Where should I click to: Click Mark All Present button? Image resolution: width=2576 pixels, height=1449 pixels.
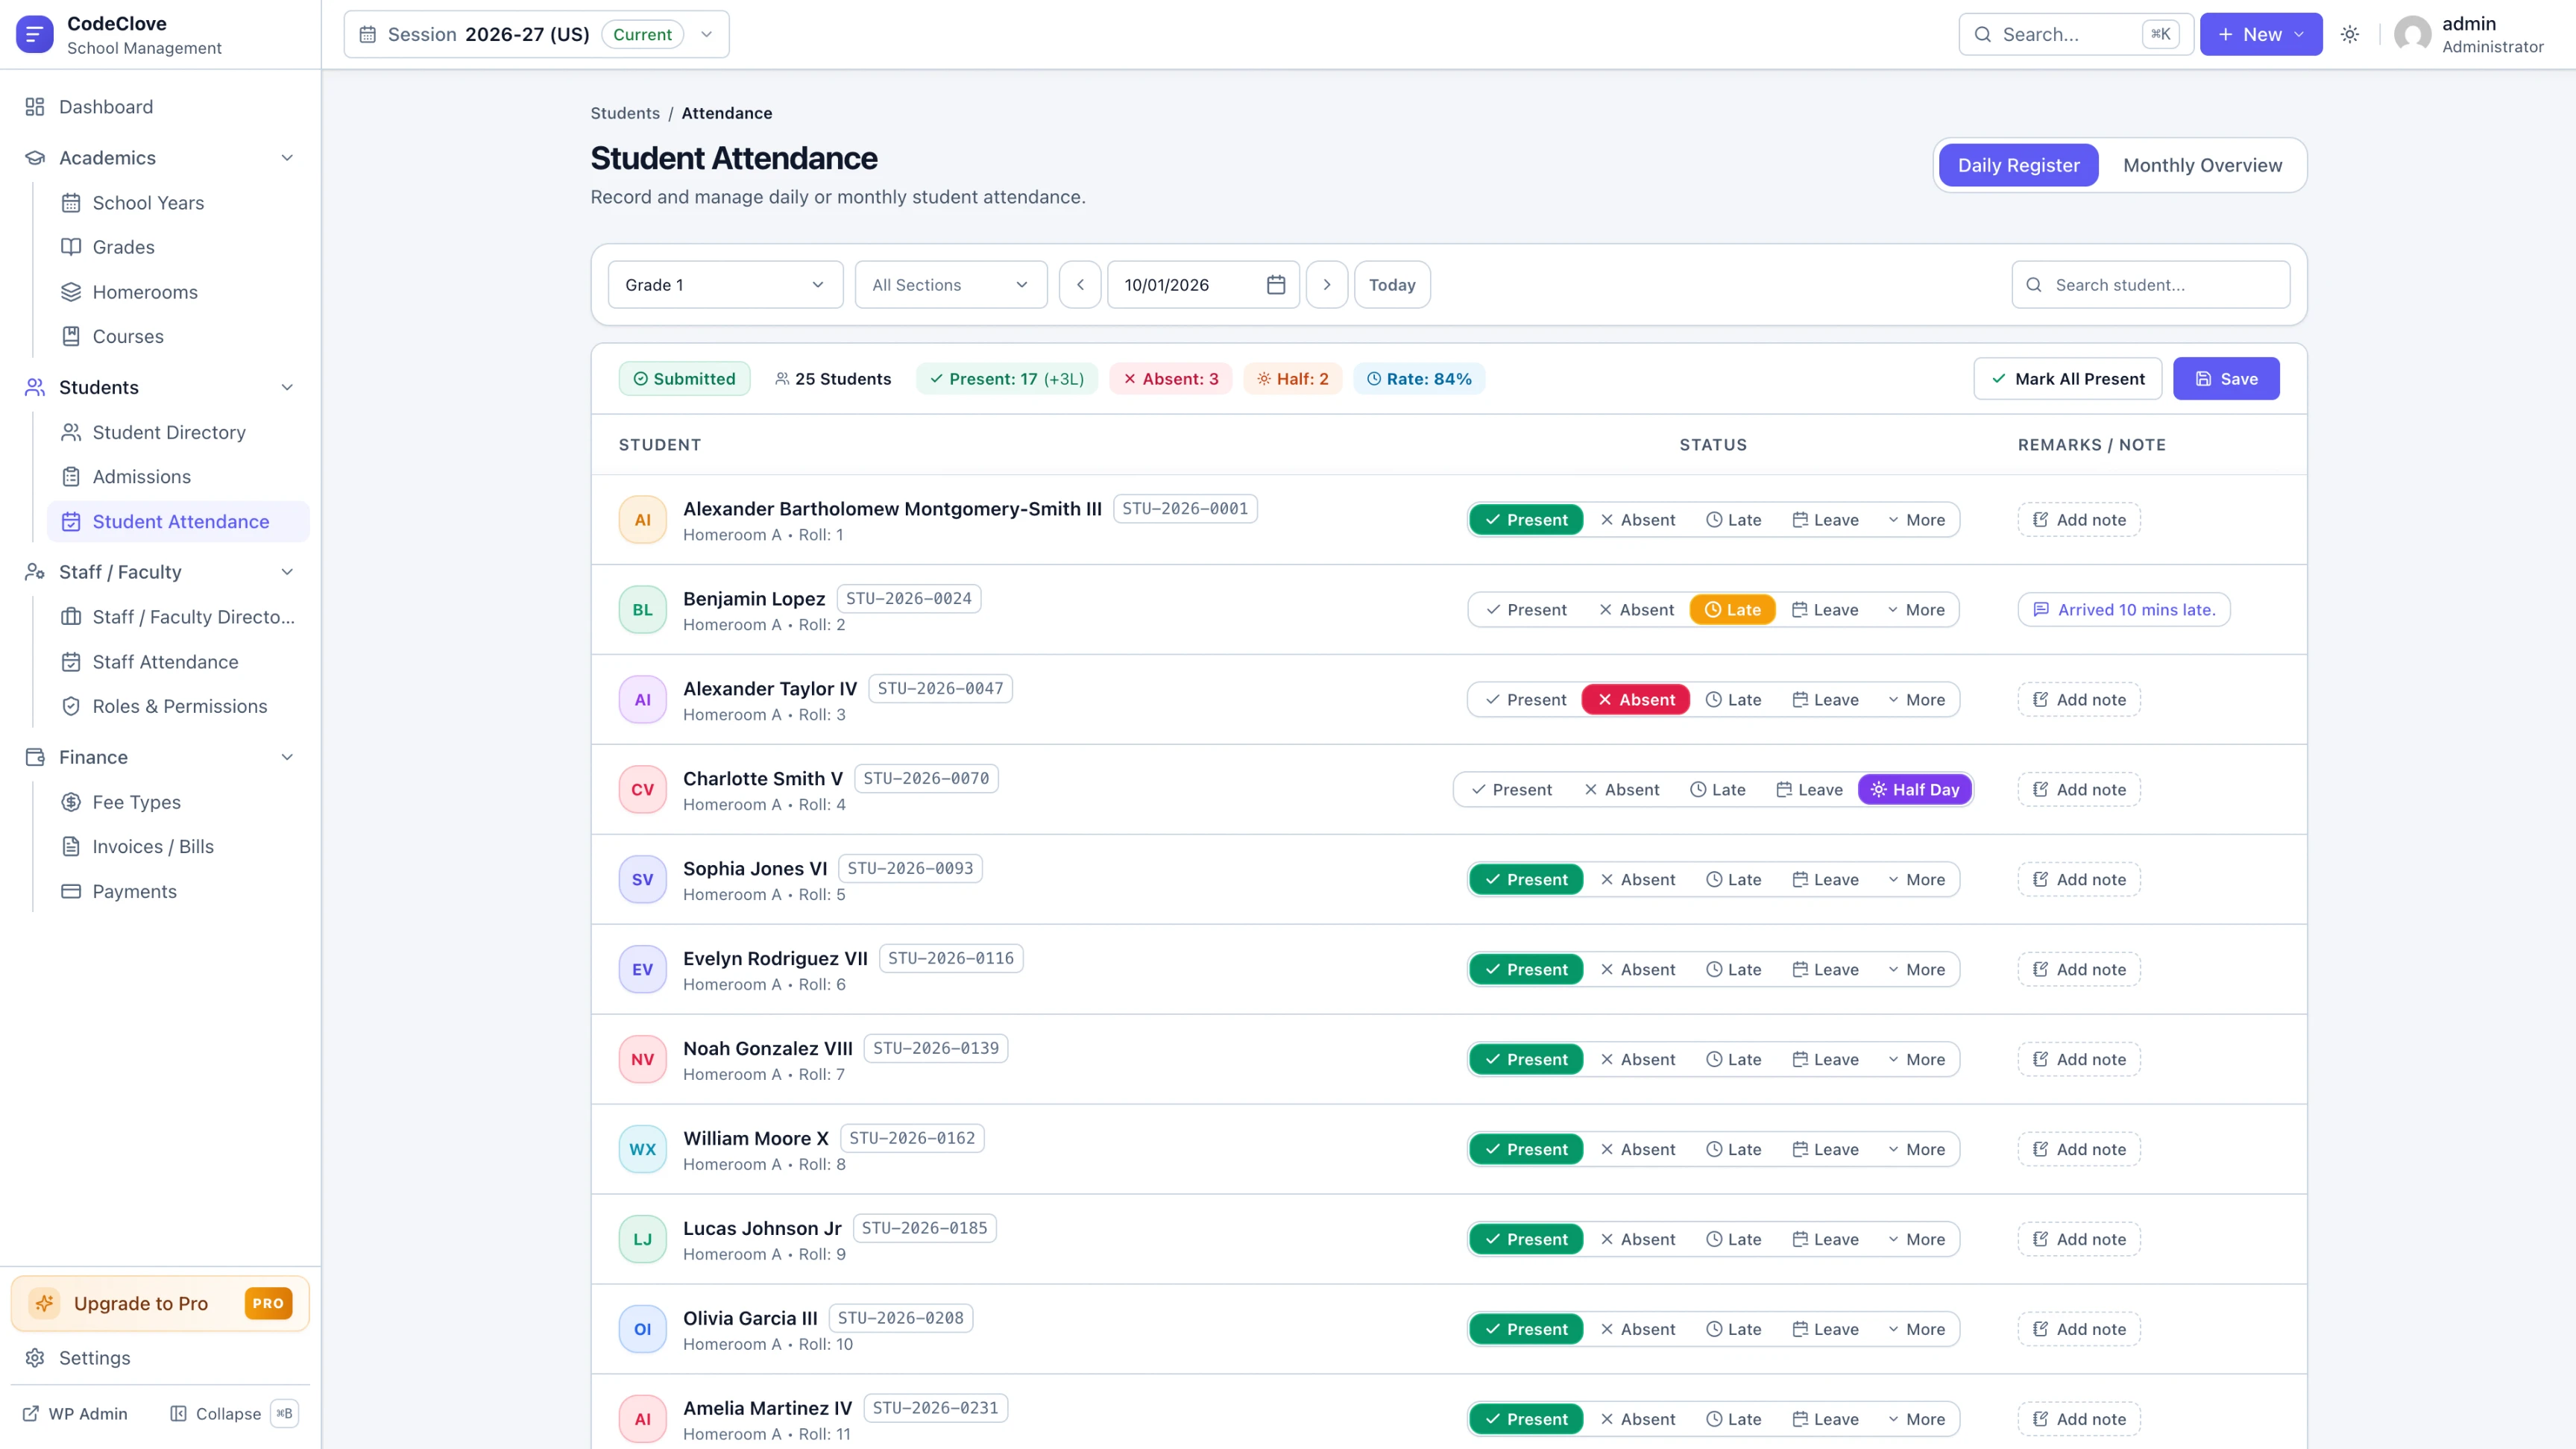2067,379
